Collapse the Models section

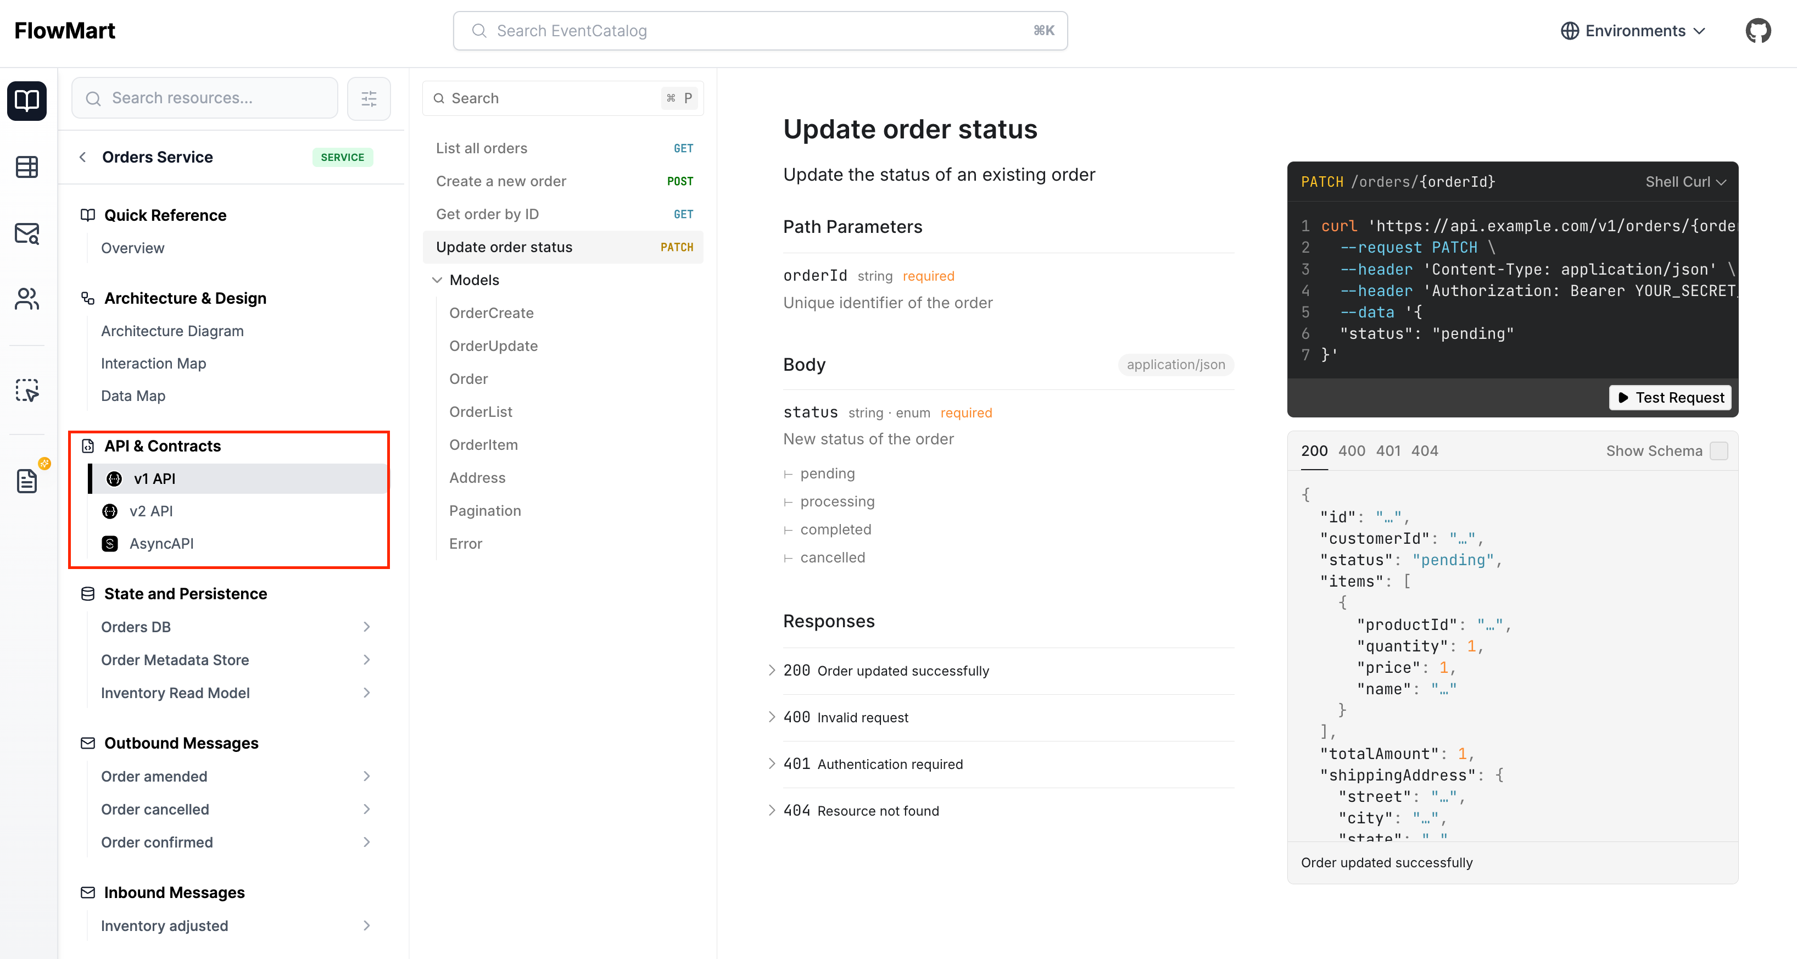click(437, 280)
